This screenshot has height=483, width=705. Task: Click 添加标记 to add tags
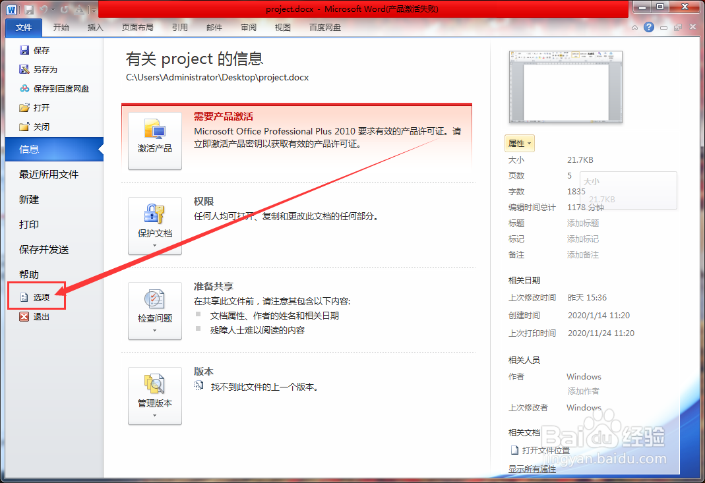pyautogui.click(x=583, y=239)
